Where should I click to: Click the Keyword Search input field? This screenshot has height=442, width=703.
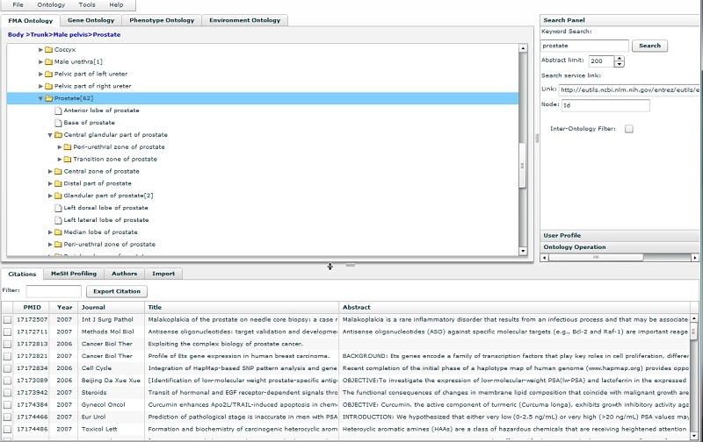[x=584, y=46]
